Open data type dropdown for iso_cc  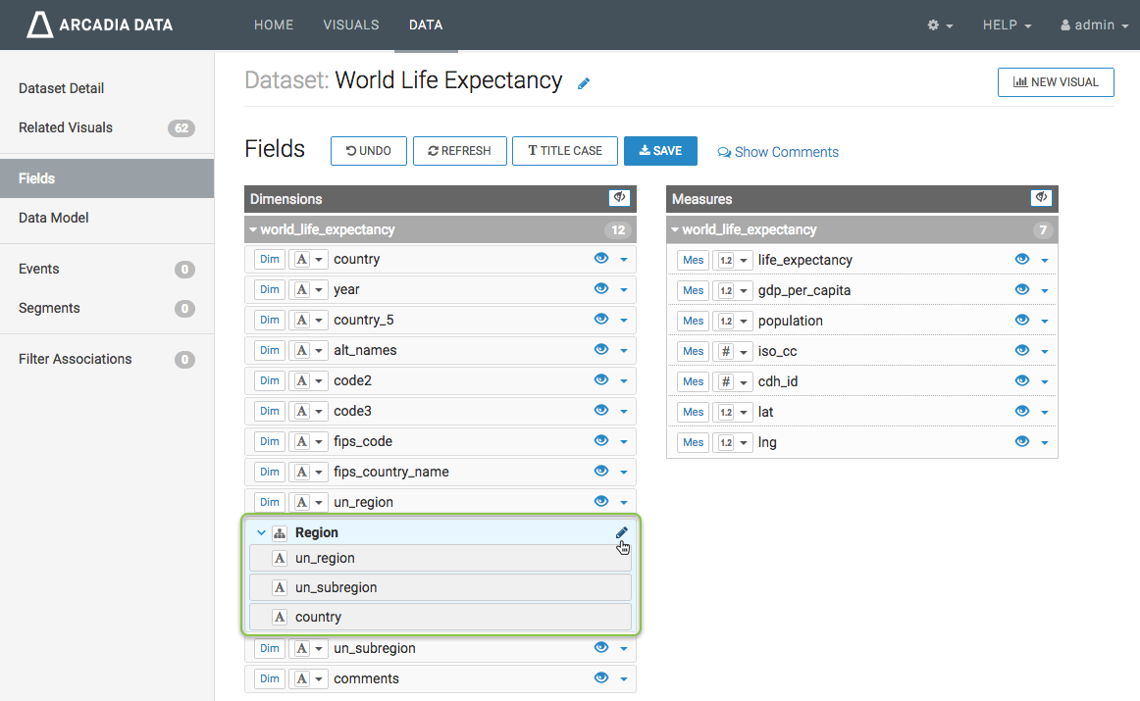[x=732, y=351]
